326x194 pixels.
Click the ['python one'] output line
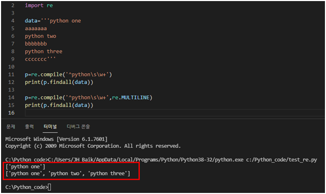25,167
